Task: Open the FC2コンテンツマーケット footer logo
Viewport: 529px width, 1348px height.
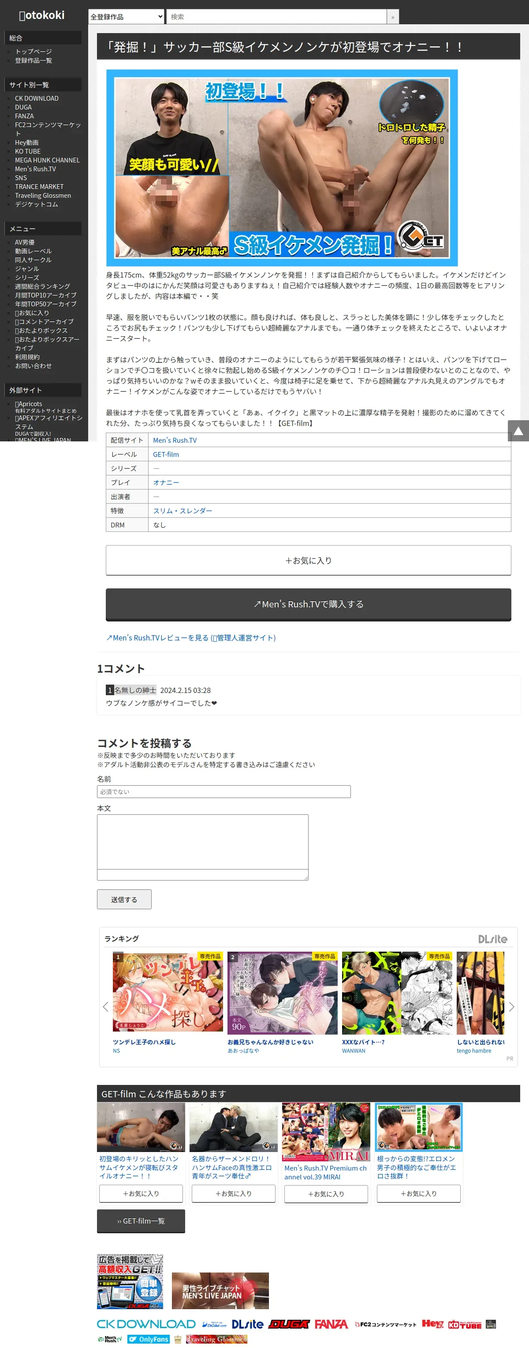Action: coord(385,1325)
